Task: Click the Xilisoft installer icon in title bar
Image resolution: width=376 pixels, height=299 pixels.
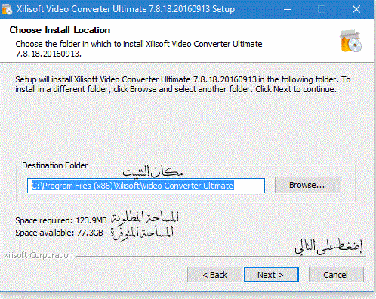Action: coord(7,9)
